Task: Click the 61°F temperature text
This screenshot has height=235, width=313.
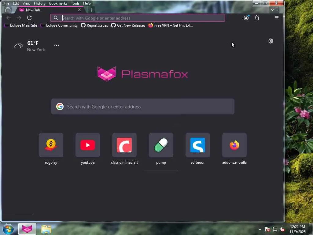Action: click(33, 43)
